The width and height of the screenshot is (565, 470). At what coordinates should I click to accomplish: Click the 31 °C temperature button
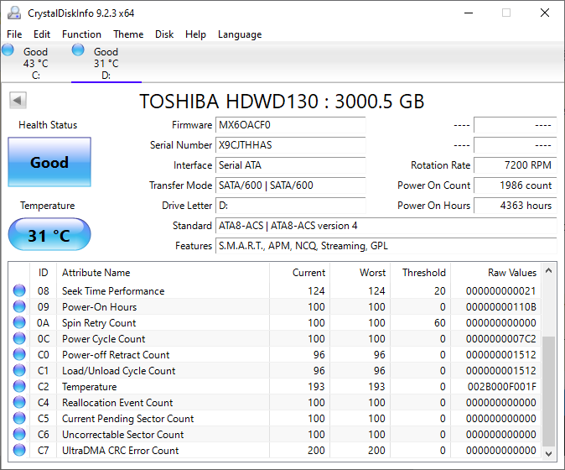tap(49, 234)
